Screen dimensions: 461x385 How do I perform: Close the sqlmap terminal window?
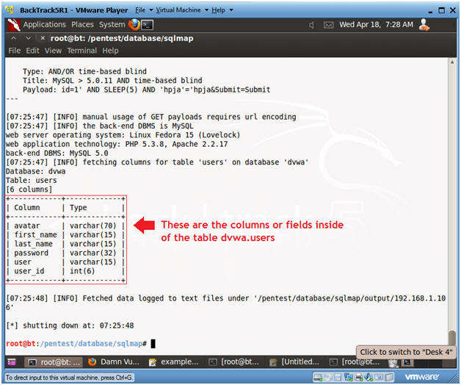pyautogui.click(x=43, y=38)
